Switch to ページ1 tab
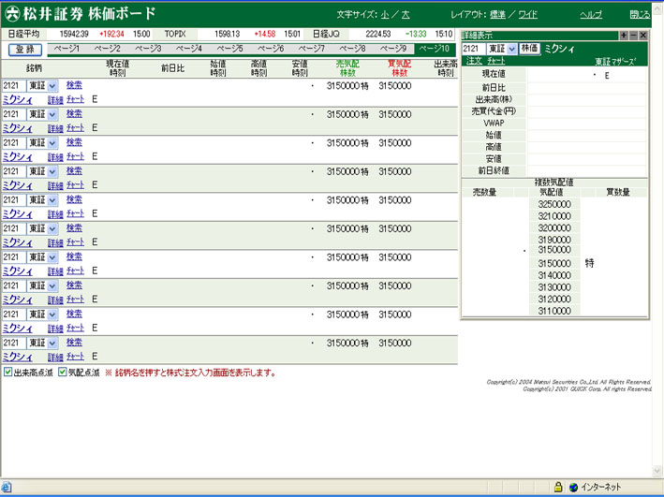This screenshot has height=497, width=664. 66,49
